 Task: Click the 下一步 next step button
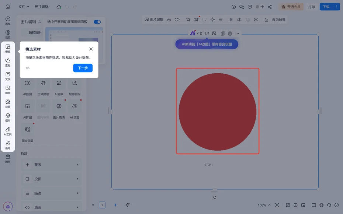pyautogui.click(x=83, y=68)
